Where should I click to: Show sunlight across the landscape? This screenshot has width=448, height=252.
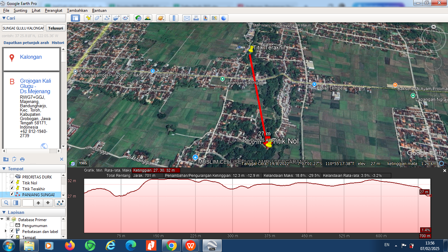(148, 18)
